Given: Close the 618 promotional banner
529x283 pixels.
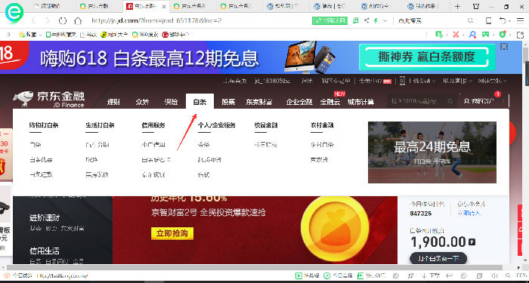Looking at the screenshot, I should 504,47.
